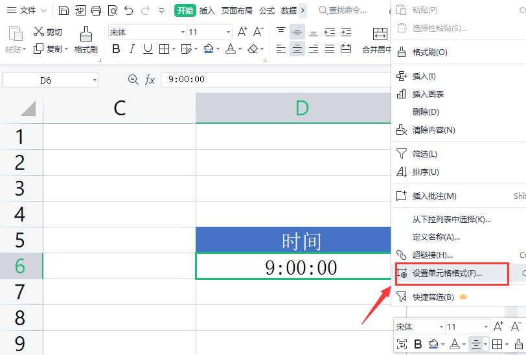Select column C header
This screenshot has height=355, width=526.
coord(119,108)
